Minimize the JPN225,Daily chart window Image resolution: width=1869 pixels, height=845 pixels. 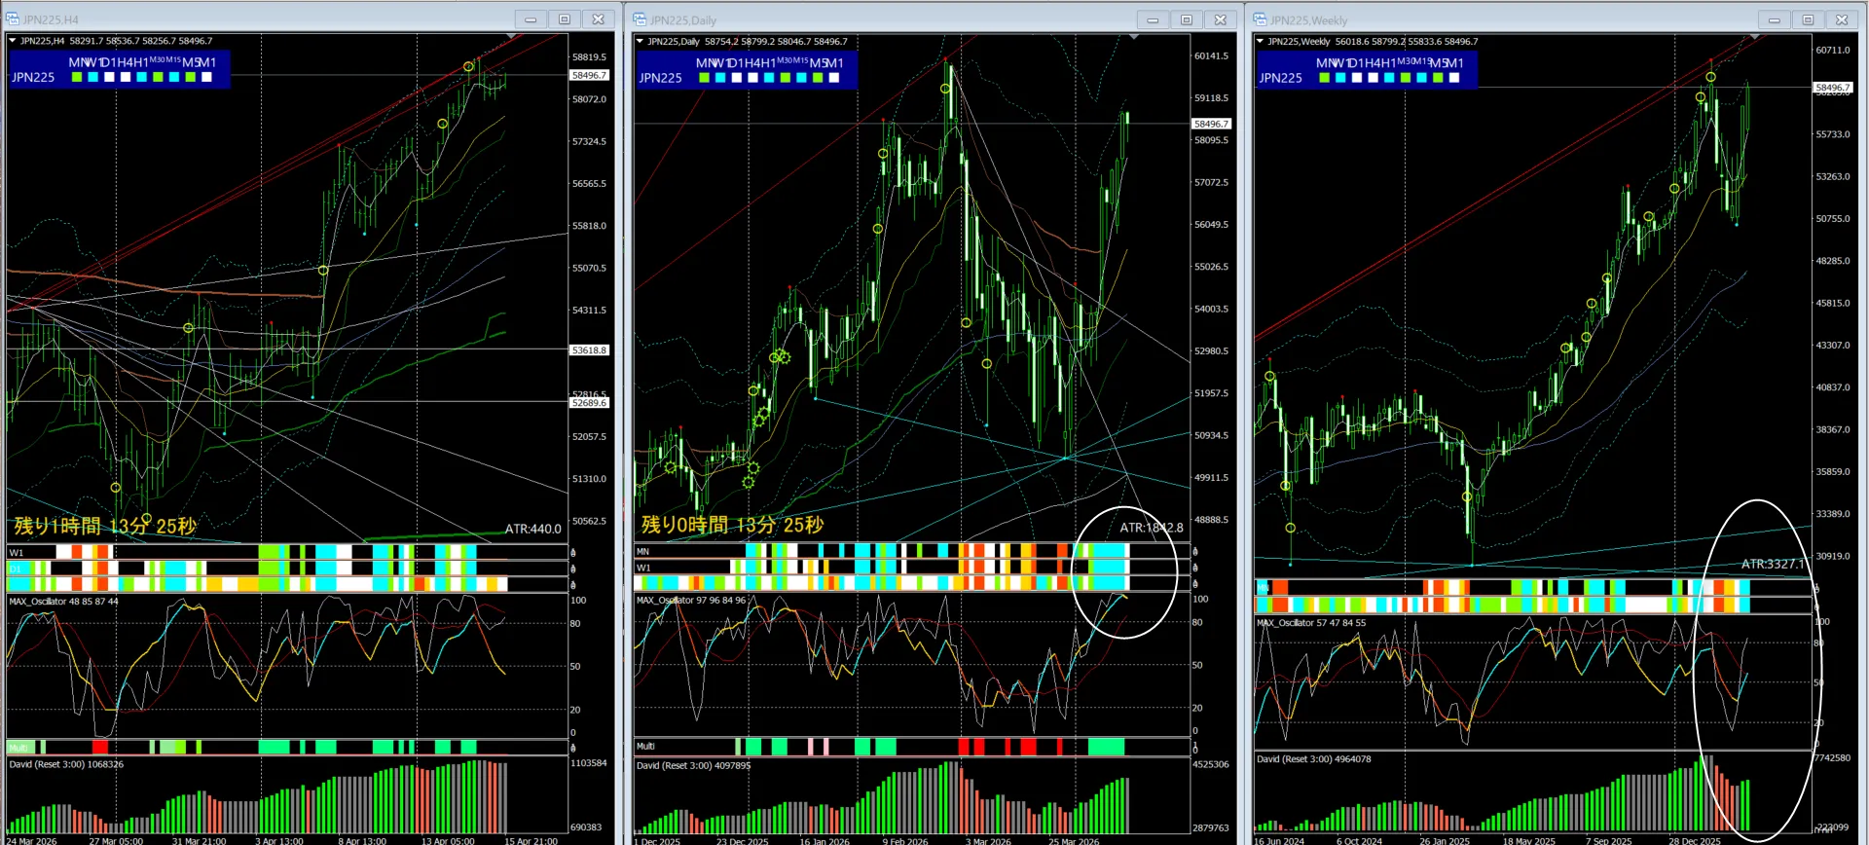(1153, 19)
